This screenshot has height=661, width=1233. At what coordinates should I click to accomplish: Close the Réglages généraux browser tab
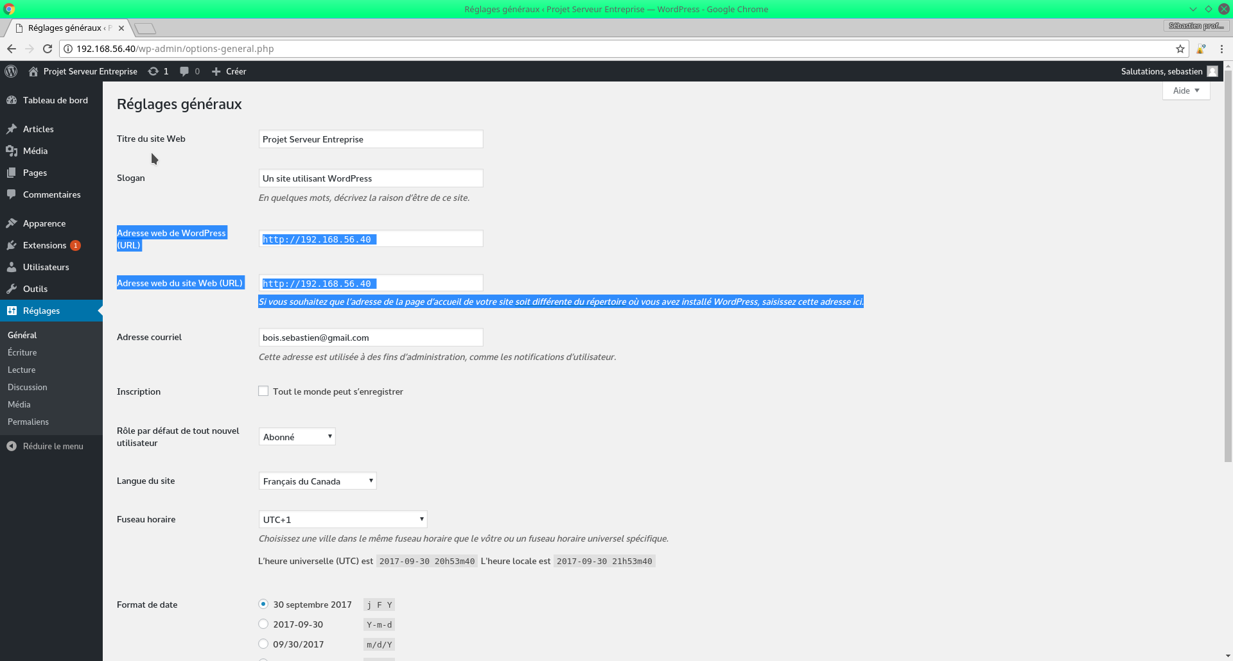[x=121, y=28]
